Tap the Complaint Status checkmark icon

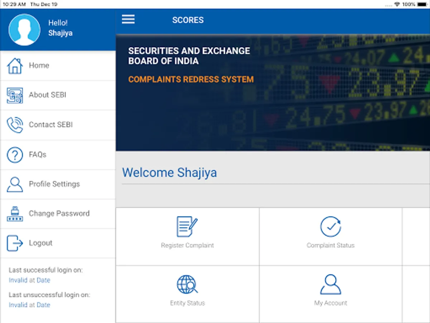point(330,226)
